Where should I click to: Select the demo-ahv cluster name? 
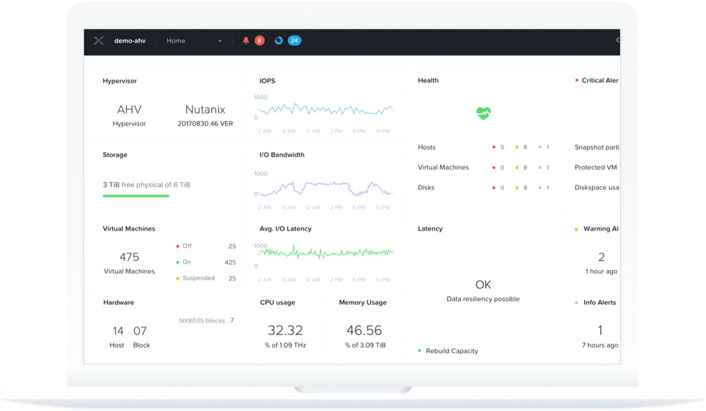pyautogui.click(x=130, y=41)
